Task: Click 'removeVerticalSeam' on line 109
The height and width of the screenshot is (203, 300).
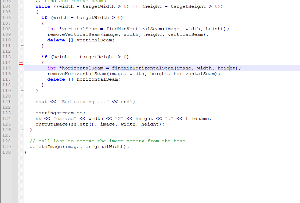Action: pyautogui.click(x=74, y=34)
